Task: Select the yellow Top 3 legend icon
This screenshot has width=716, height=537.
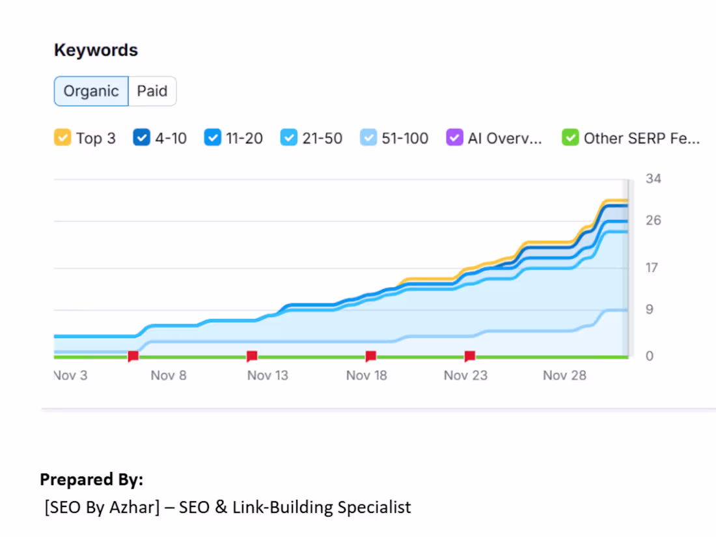Action: (62, 137)
